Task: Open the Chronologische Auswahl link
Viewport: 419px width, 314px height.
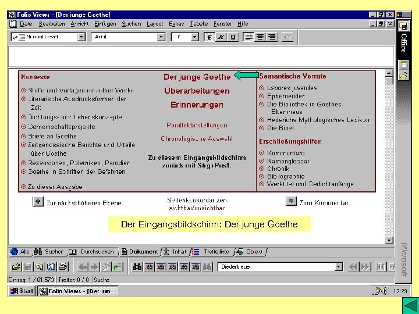Action: (x=197, y=138)
